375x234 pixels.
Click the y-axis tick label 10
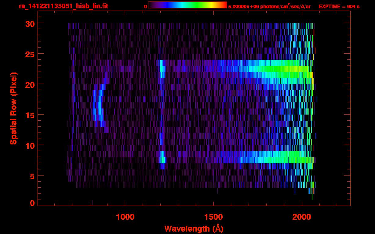click(30, 145)
